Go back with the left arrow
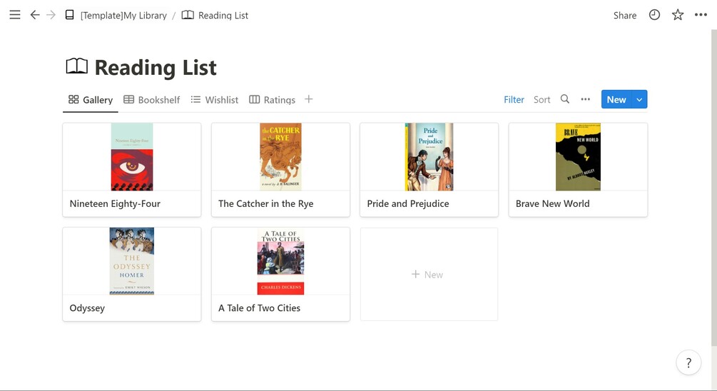717x391 pixels. click(x=34, y=15)
